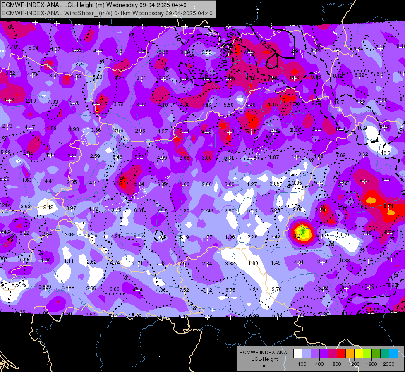Click the legend label "800"
The width and height of the screenshot is (405, 372).
pos(337,364)
